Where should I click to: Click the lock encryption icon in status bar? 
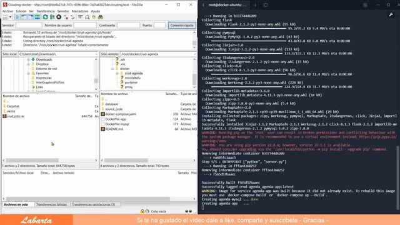point(142,211)
